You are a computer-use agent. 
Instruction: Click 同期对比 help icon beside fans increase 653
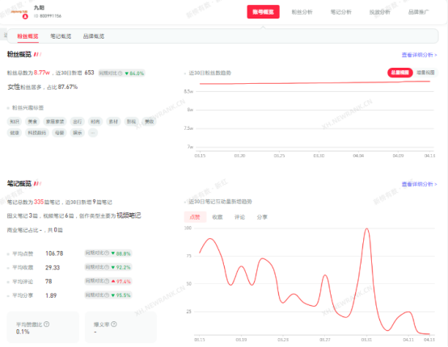120,73
